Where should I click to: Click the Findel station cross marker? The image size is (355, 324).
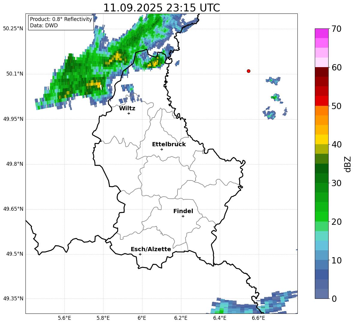tap(183, 216)
